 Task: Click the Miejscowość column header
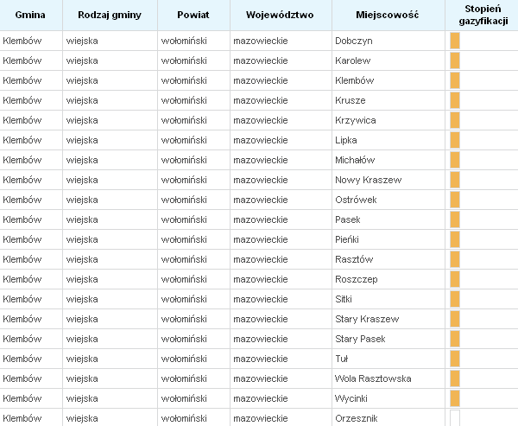(x=387, y=16)
